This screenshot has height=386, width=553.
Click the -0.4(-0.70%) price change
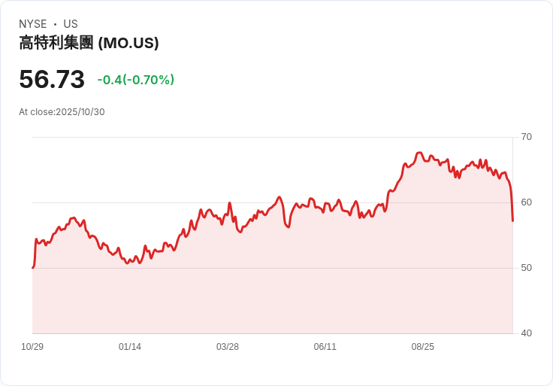(136, 80)
